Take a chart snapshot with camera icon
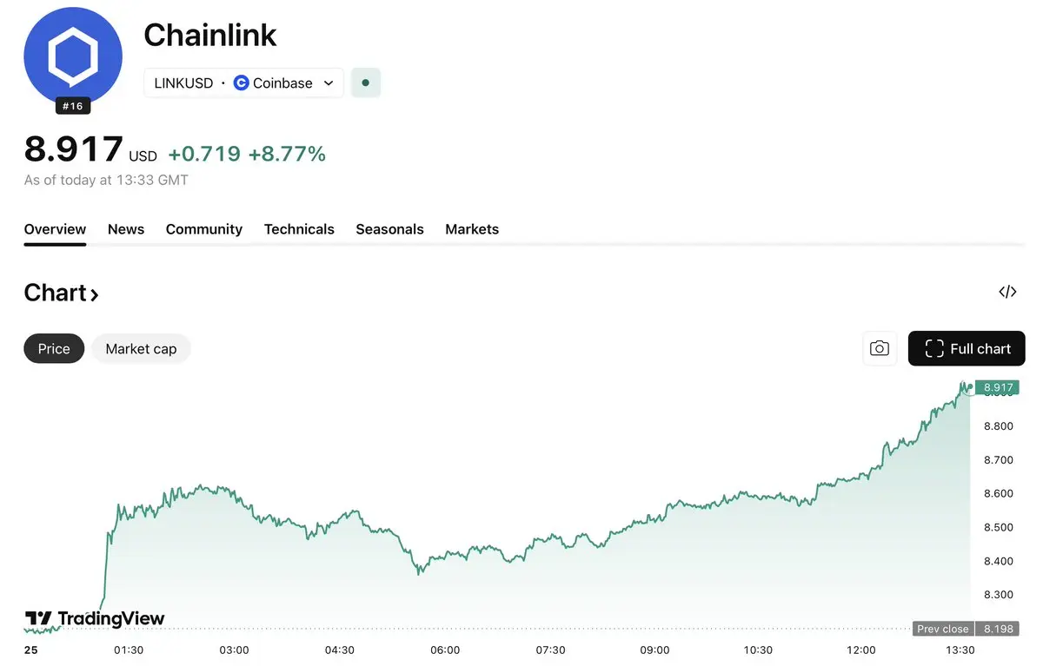The height and width of the screenshot is (666, 1043). point(880,348)
